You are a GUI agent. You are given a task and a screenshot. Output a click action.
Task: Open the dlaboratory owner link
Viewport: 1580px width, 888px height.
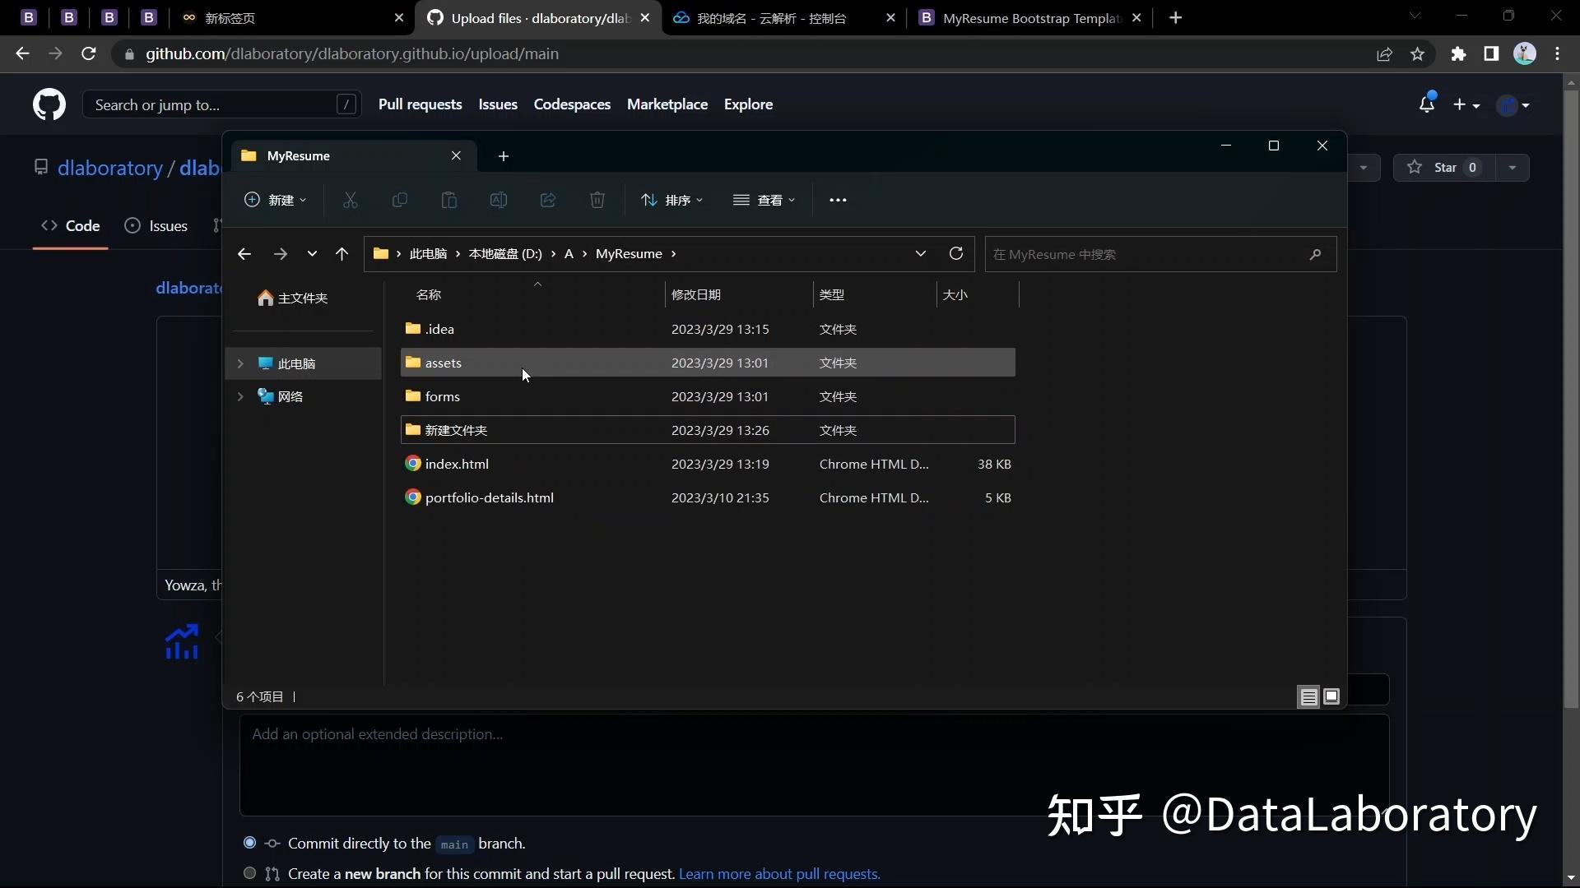[110, 168]
